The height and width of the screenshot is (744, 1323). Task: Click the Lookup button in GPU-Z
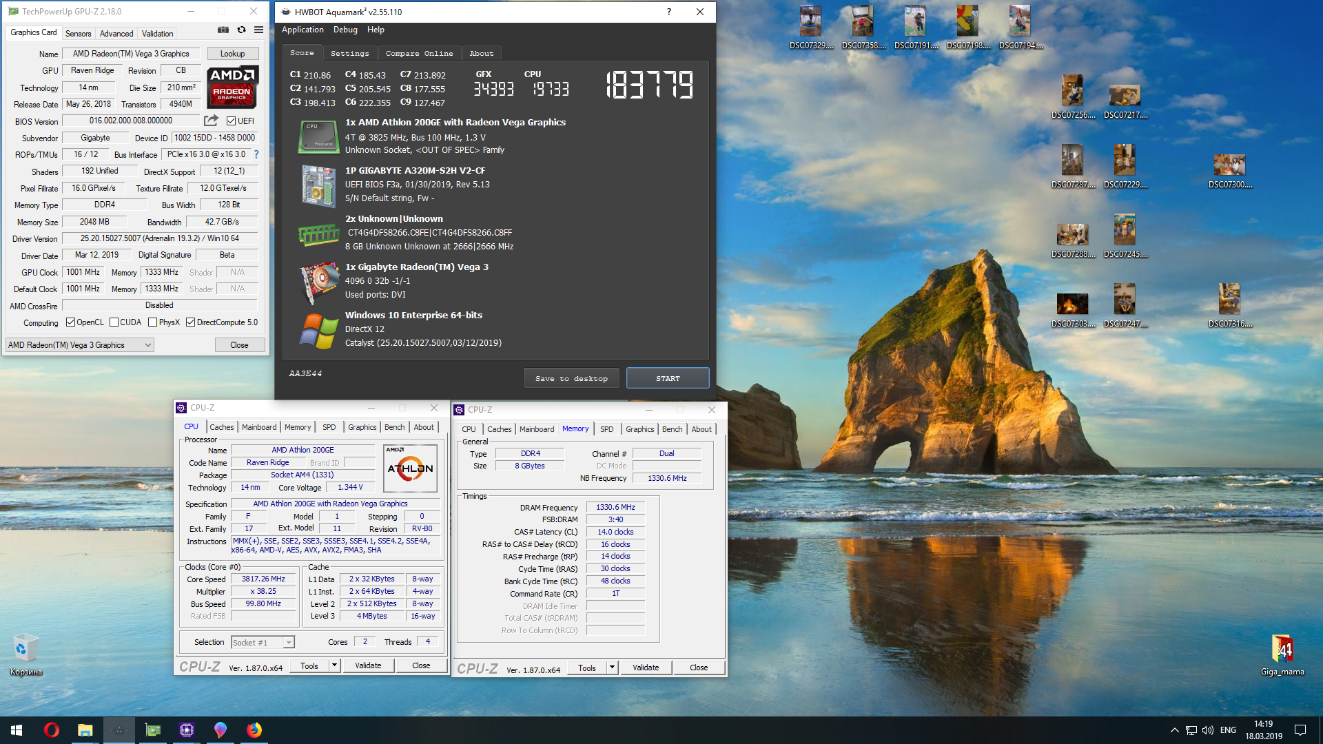pos(233,54)
